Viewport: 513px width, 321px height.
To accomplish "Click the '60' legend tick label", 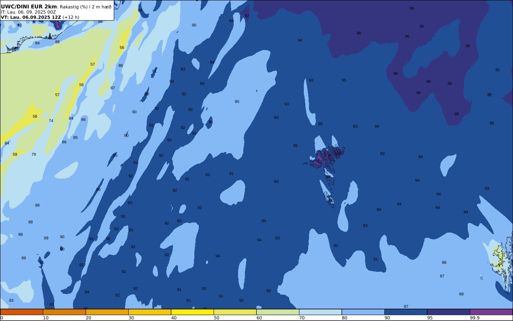I will pyautogui.click(x=259, y=318).
